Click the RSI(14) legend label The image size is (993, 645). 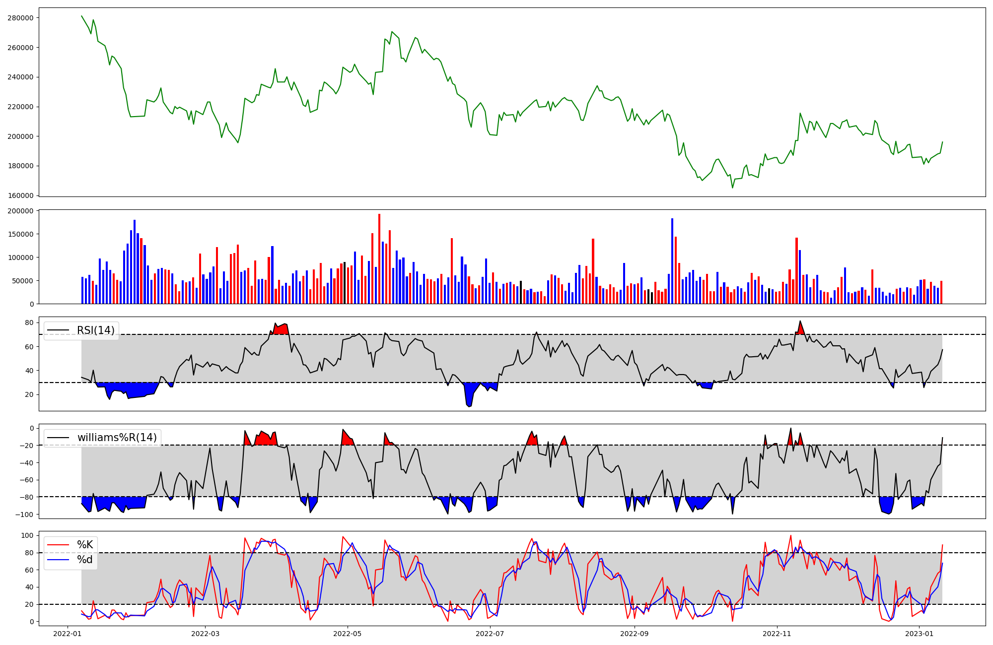[x=95, y=330]
